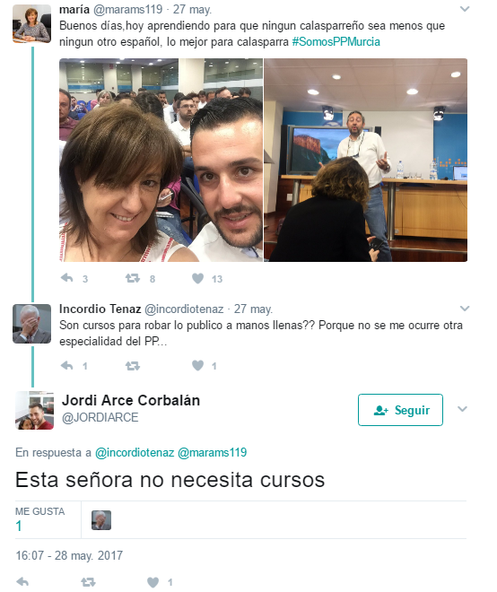Open the speaker presentation photo
This screenshot has height=592, width=497.
coord(366,160)
